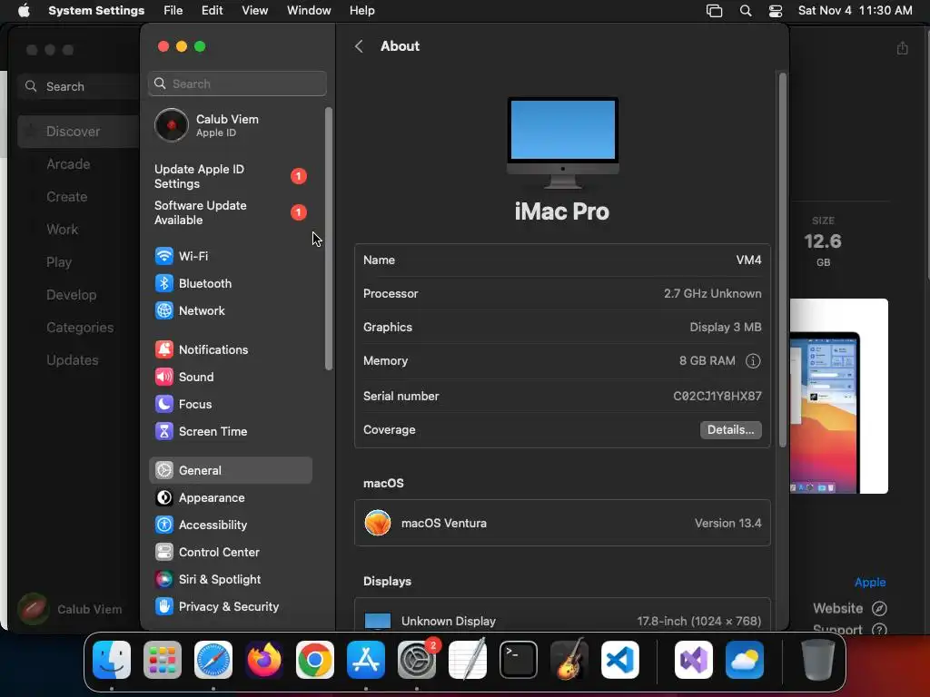Select the General gear icon in sidebar
Viewport: 930px width, 697px height.
pos(163,471)
